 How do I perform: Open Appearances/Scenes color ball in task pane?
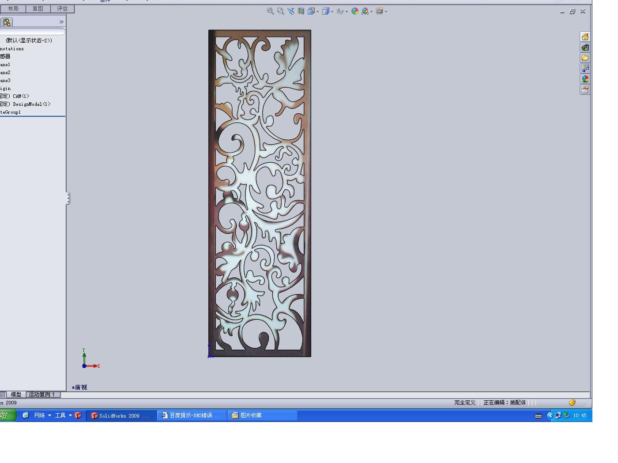(x=585, y=79)
